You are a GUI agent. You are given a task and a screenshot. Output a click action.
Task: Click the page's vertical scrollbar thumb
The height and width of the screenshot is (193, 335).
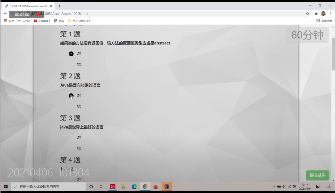[333, 54]
